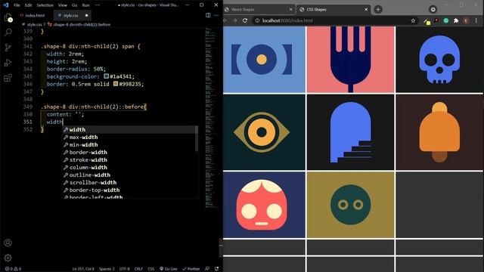Viewport: 484px width, 272px height.
Task: Open the Extensions view
Action: click(8, 78)
